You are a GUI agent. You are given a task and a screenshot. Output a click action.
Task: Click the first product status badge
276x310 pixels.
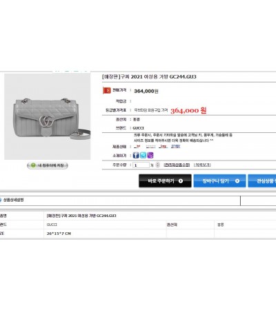click(137, 147)
